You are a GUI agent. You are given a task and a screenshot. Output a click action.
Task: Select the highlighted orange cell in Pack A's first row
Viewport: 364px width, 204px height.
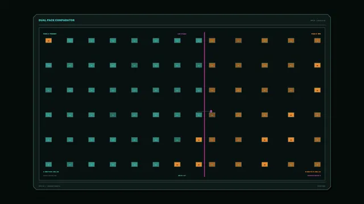[x=48, y=40]
